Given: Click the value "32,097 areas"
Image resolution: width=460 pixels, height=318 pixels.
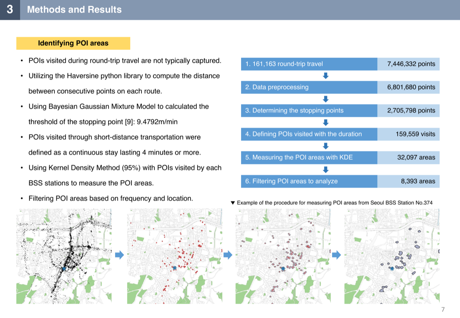Looking at the screenshot, I should click(409, 157).
